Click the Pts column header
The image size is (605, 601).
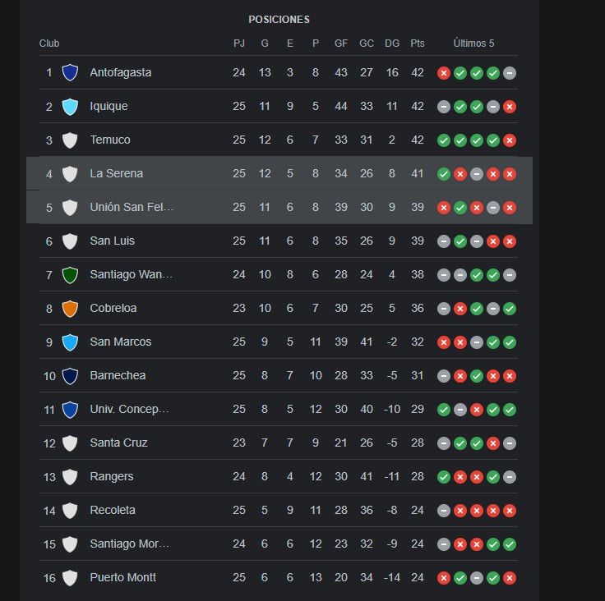417,44
